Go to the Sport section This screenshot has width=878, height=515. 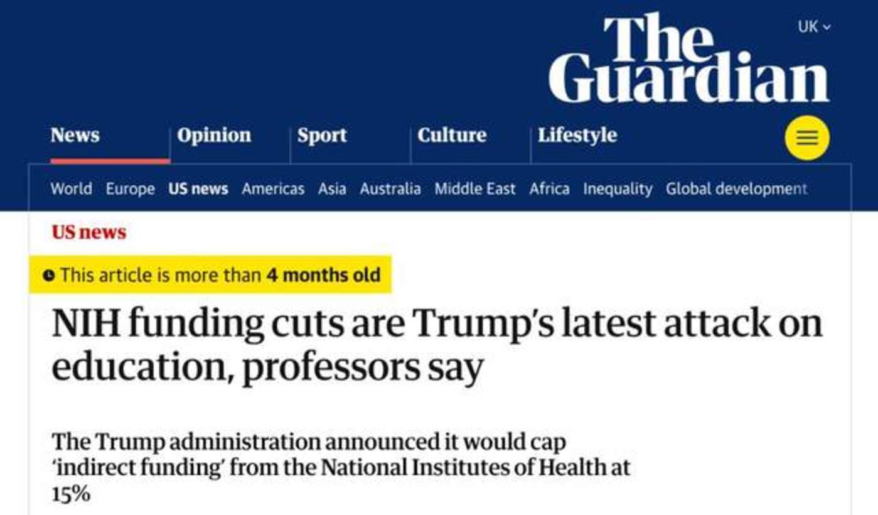pos(322,135)
